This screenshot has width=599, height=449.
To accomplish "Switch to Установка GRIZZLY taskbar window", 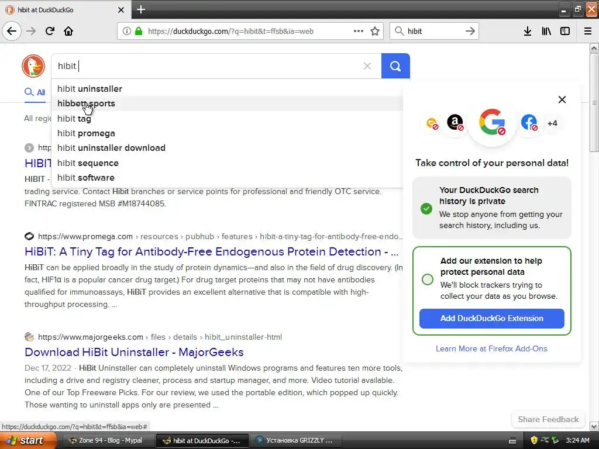I will [x=295, y=440].
